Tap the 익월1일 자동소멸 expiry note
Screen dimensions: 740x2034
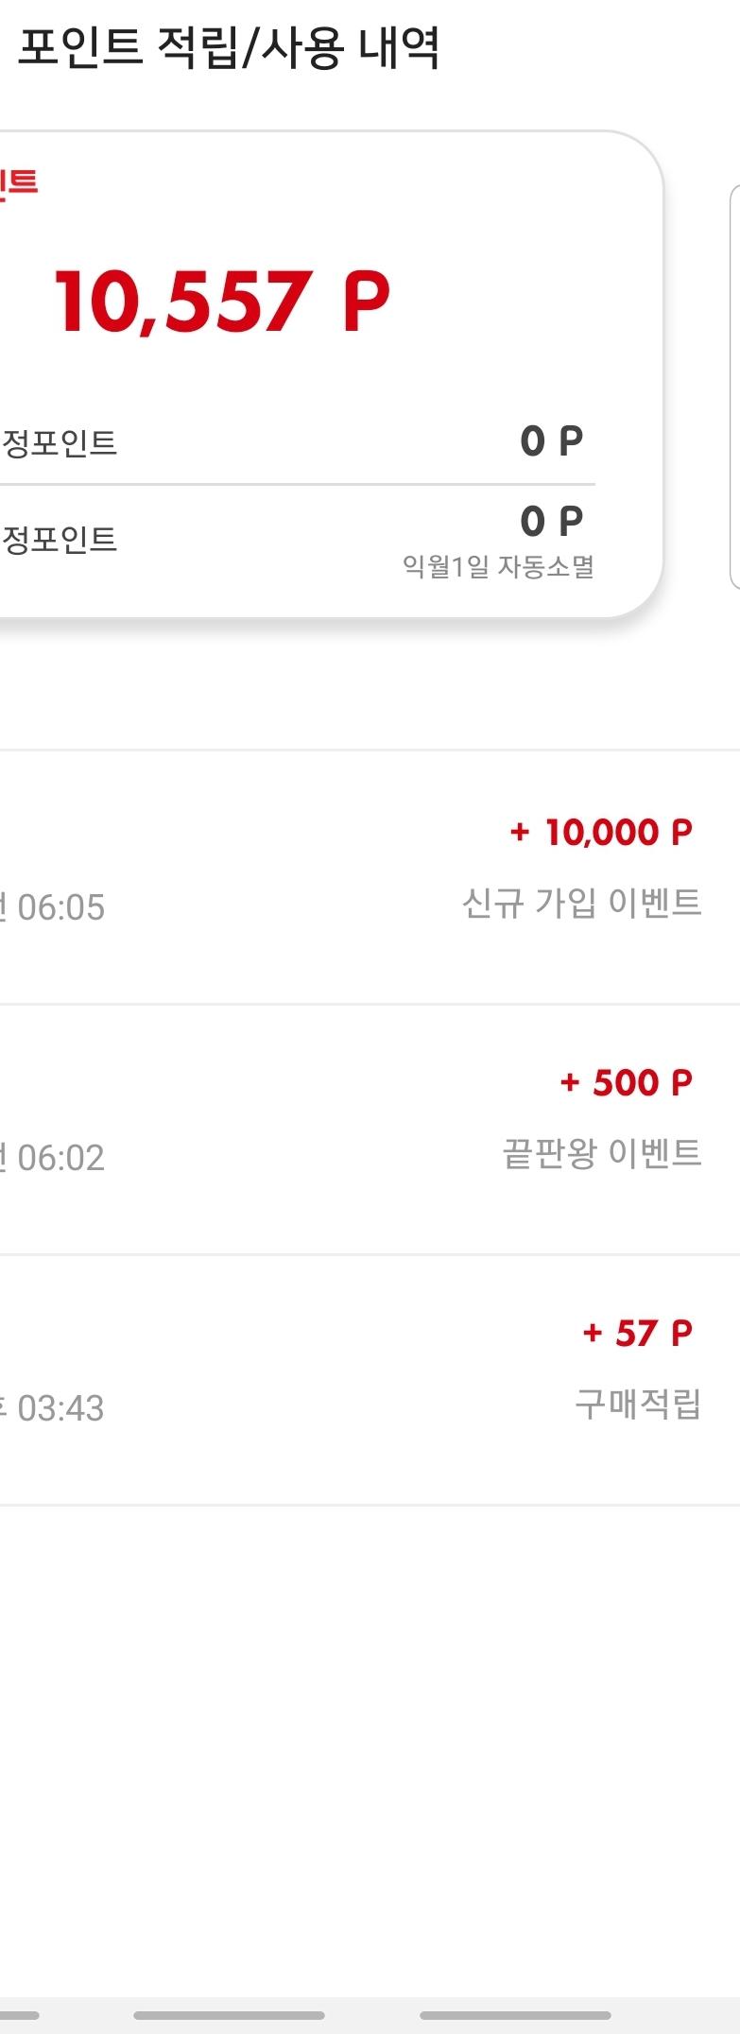click(498, 567)
